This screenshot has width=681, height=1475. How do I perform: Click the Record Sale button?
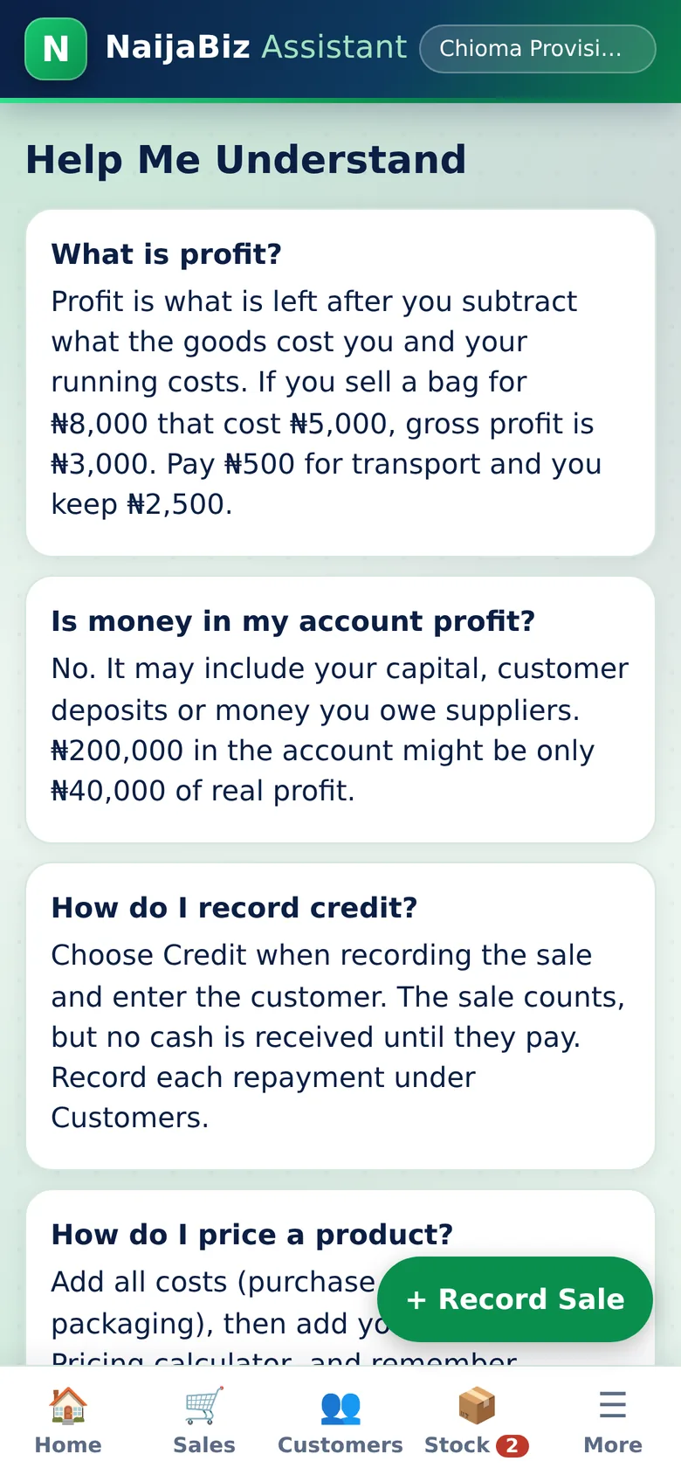coord(515,1299)
